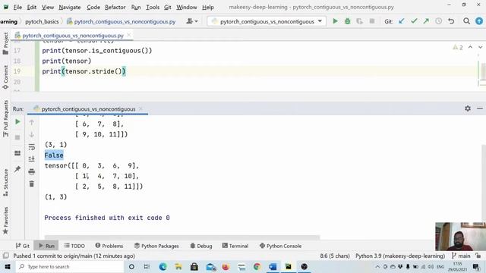Close the Run console tab
The width and height of the screenshot is (486, 273).
coord(140,108)
